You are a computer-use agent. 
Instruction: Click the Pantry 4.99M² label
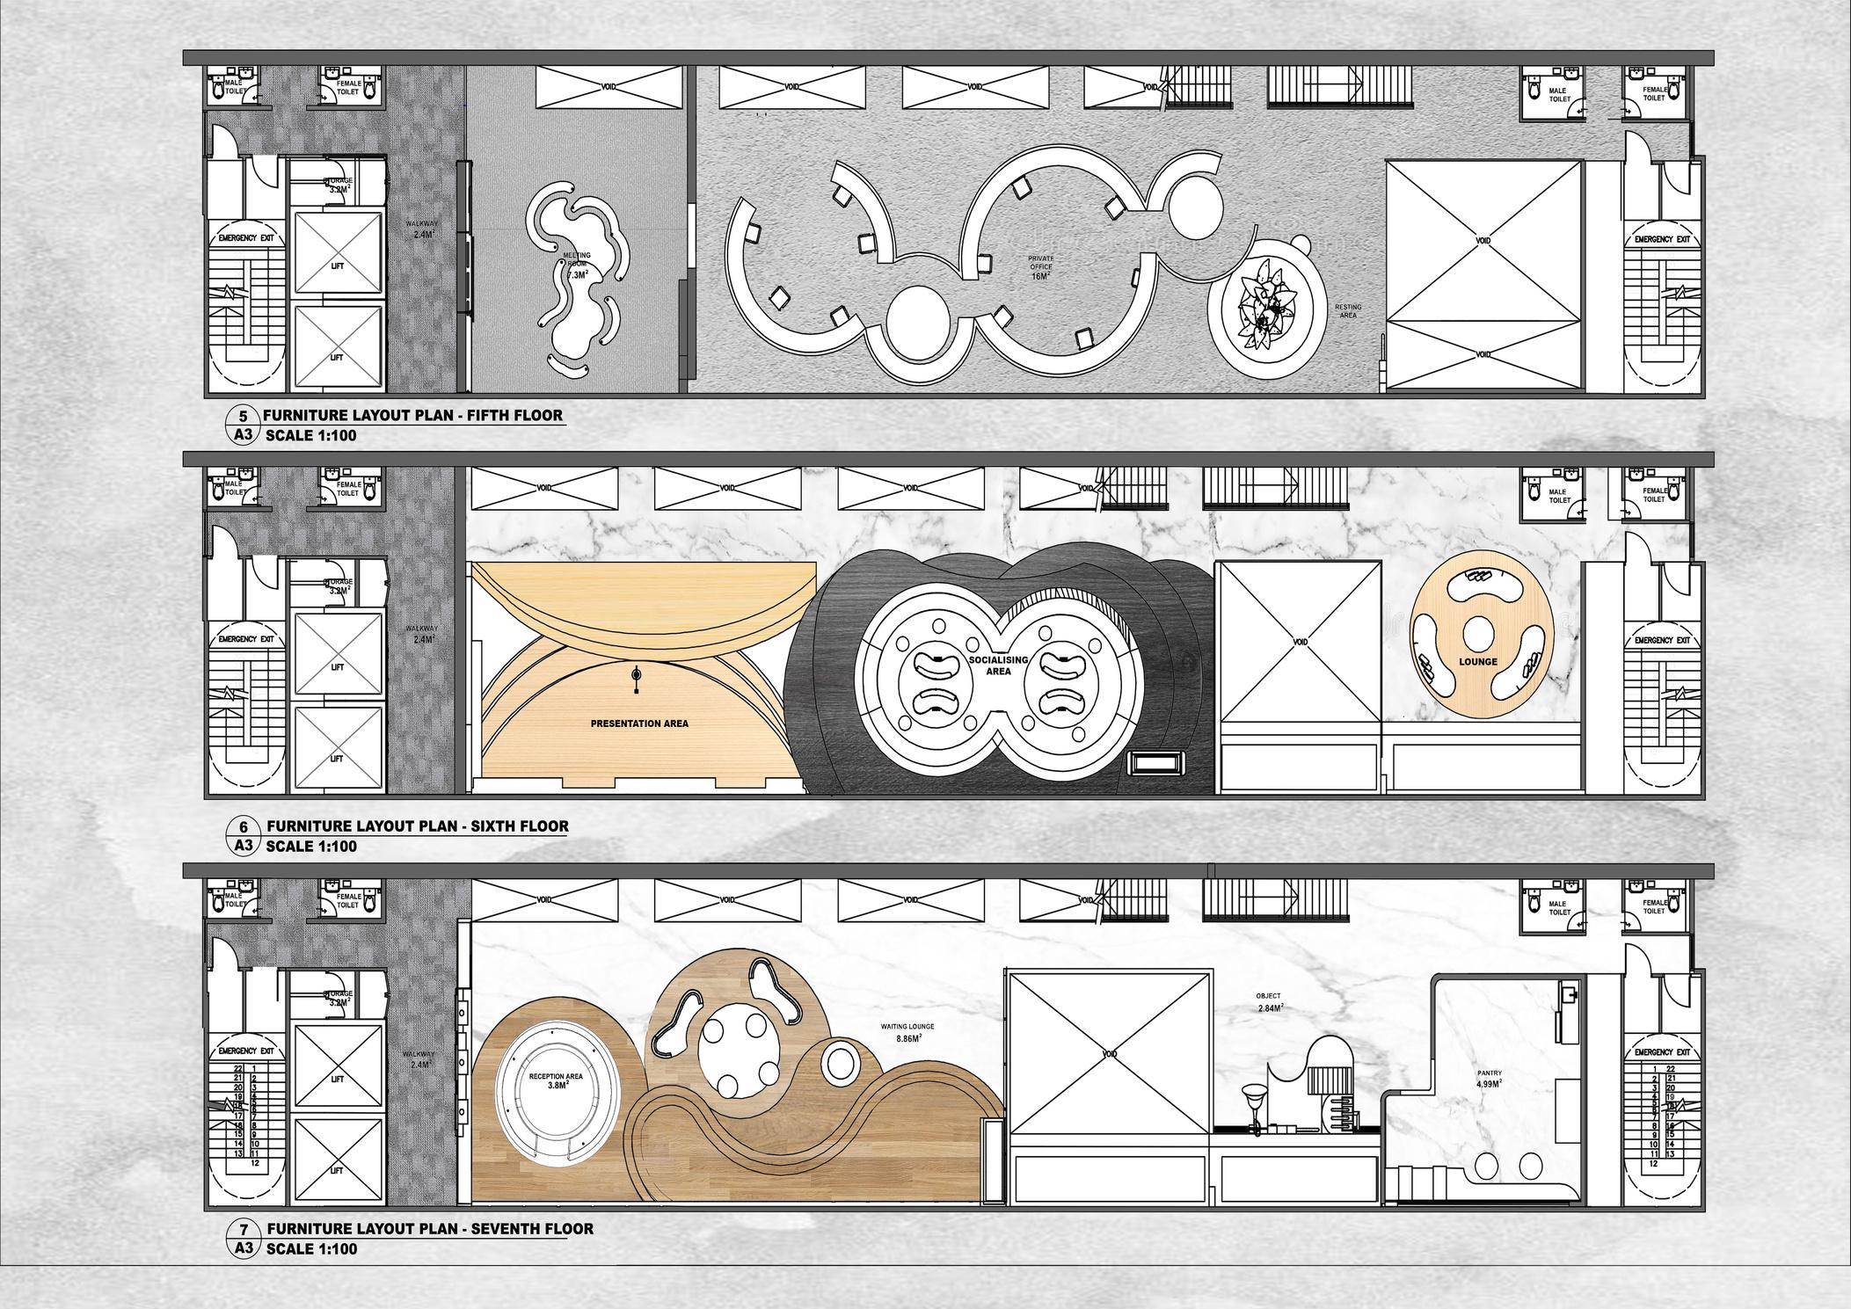1489,1079
